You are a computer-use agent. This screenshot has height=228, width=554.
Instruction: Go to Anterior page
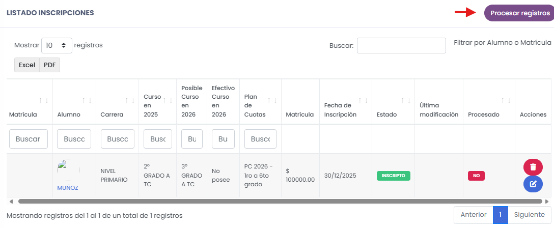click(x=474, y=215)
